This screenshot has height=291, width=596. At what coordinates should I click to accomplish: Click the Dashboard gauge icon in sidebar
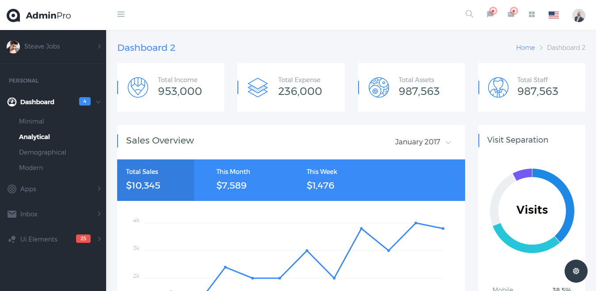click(12, 102)
